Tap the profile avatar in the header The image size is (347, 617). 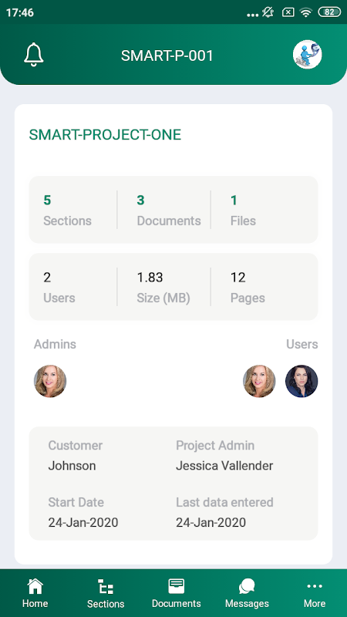[x=307, y=54]
